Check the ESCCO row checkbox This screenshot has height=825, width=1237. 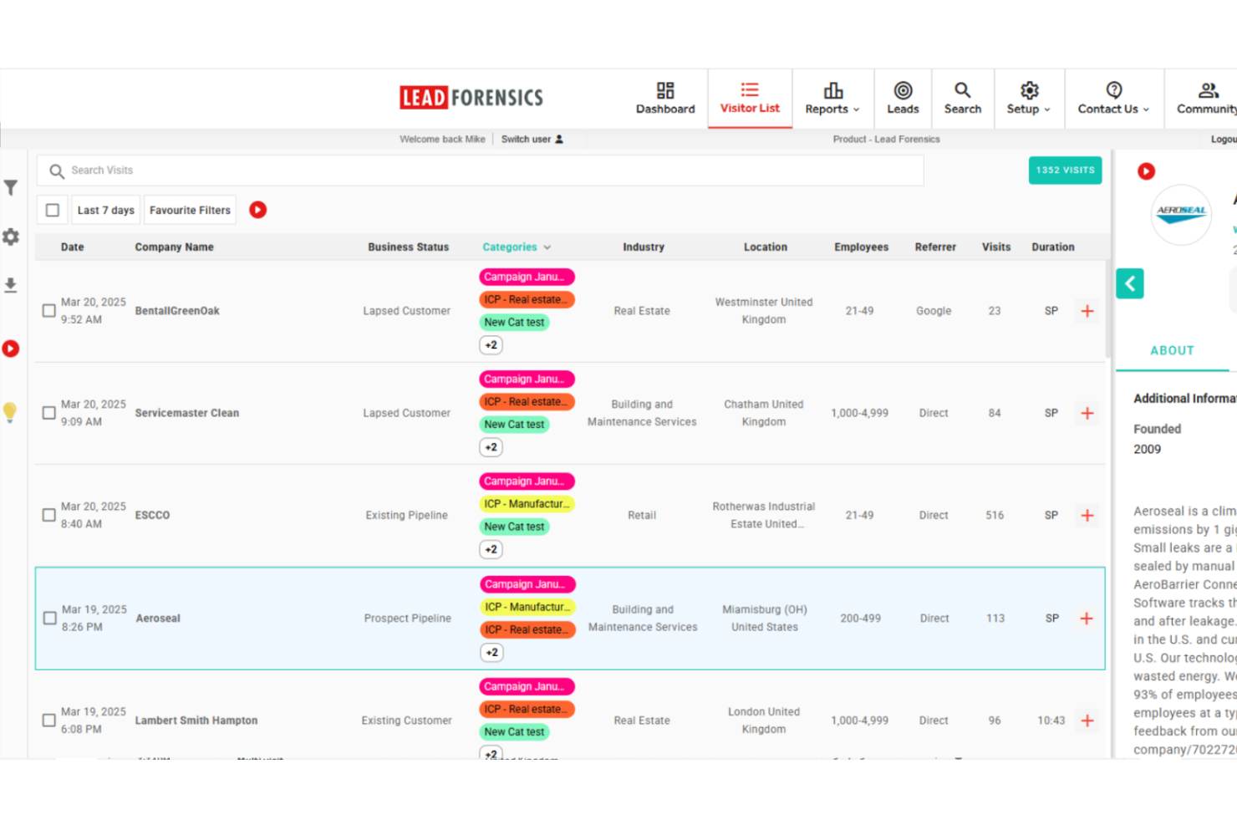[x=49, y=515]
